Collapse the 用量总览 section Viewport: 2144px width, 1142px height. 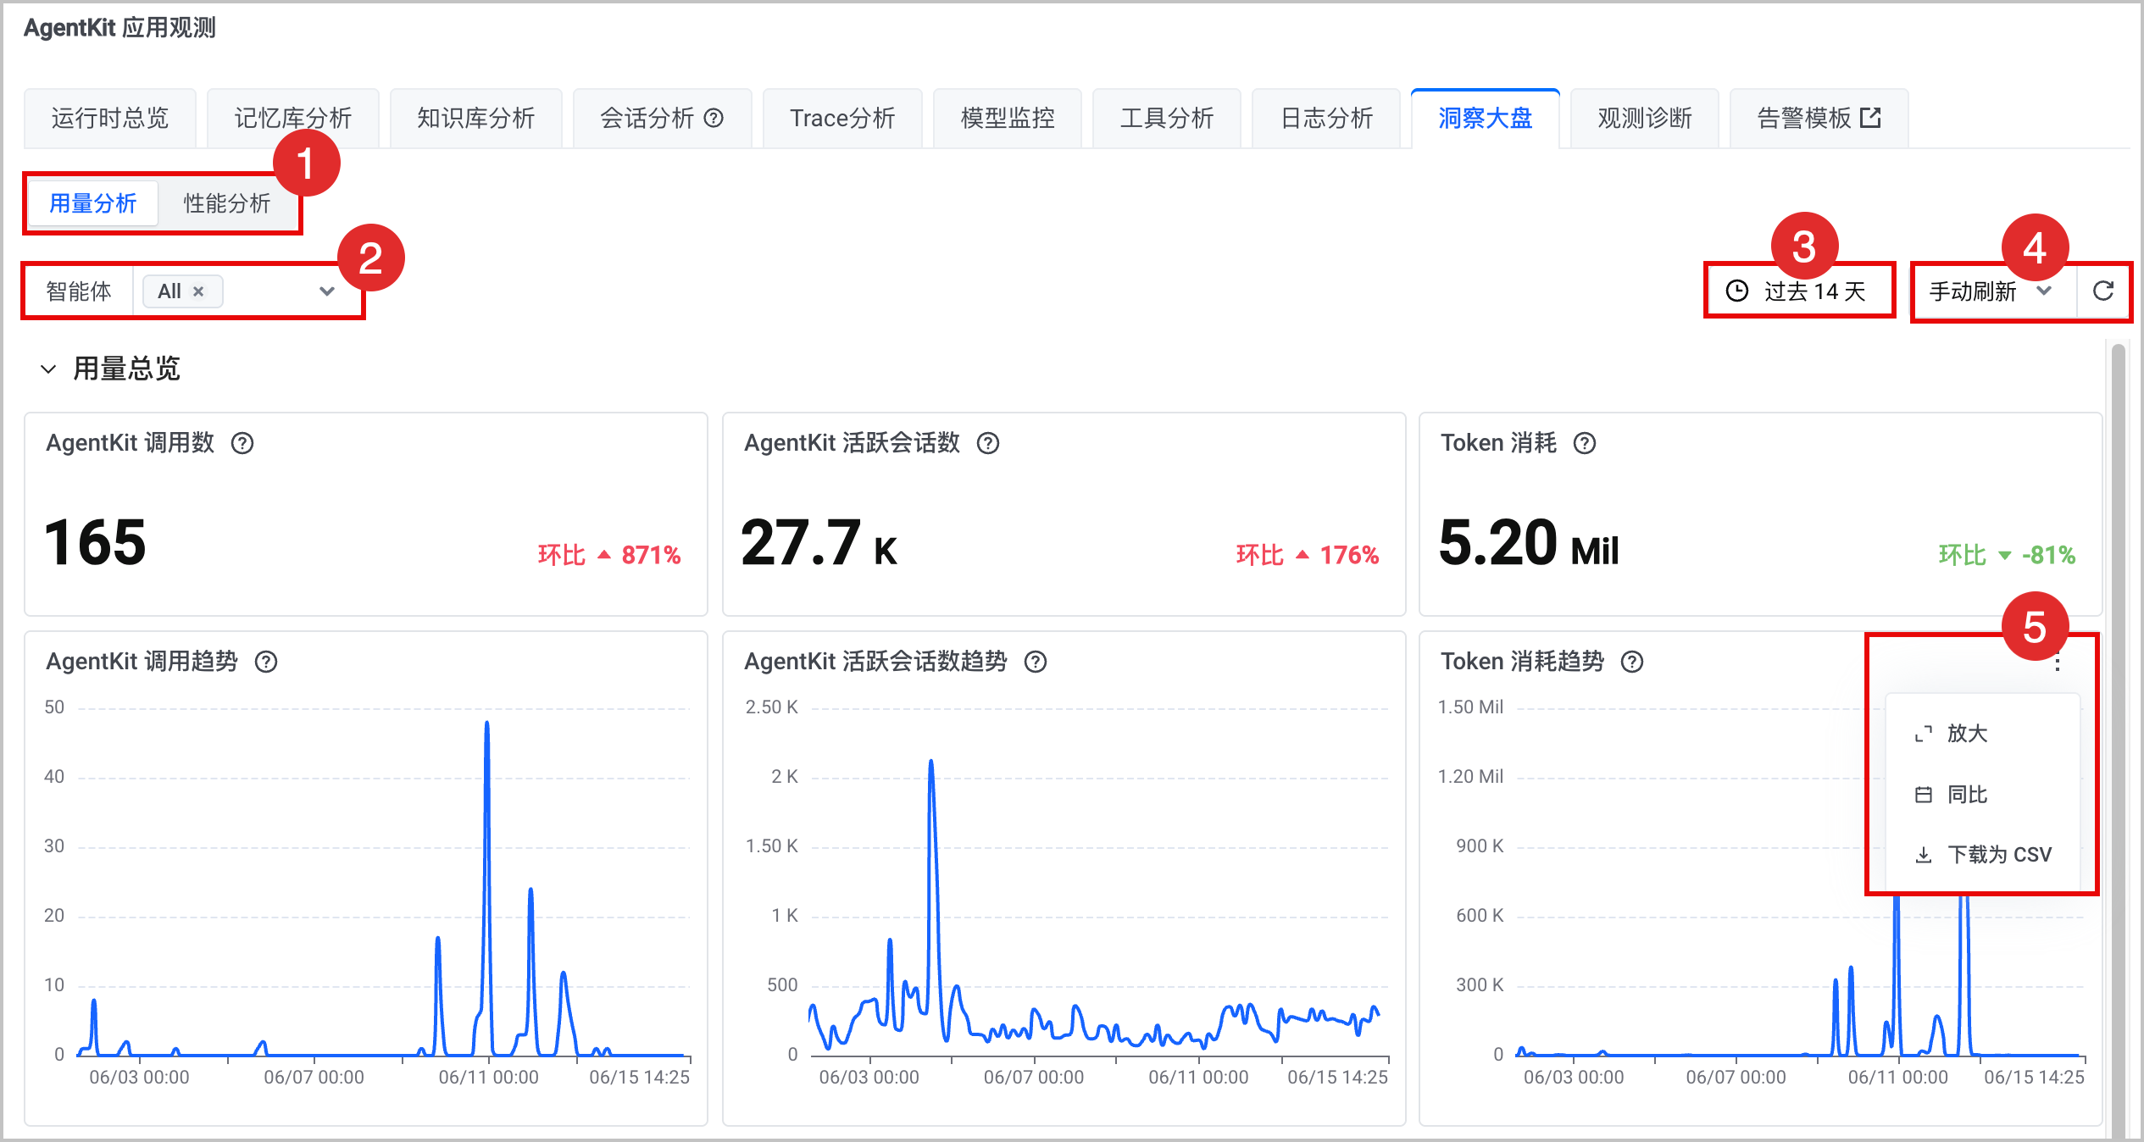(48, 369)
